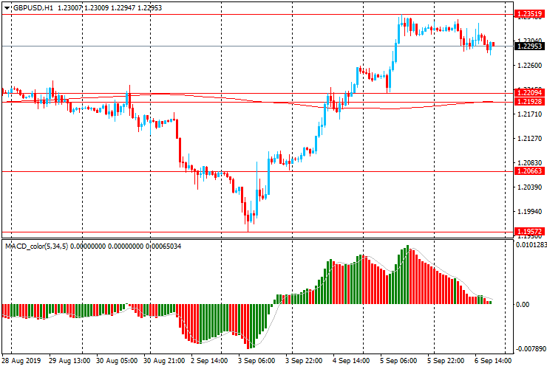Screen dimensions: 547x369
Task: Click the 0.0101283 MACD scale value
Action: click(531, 245)
